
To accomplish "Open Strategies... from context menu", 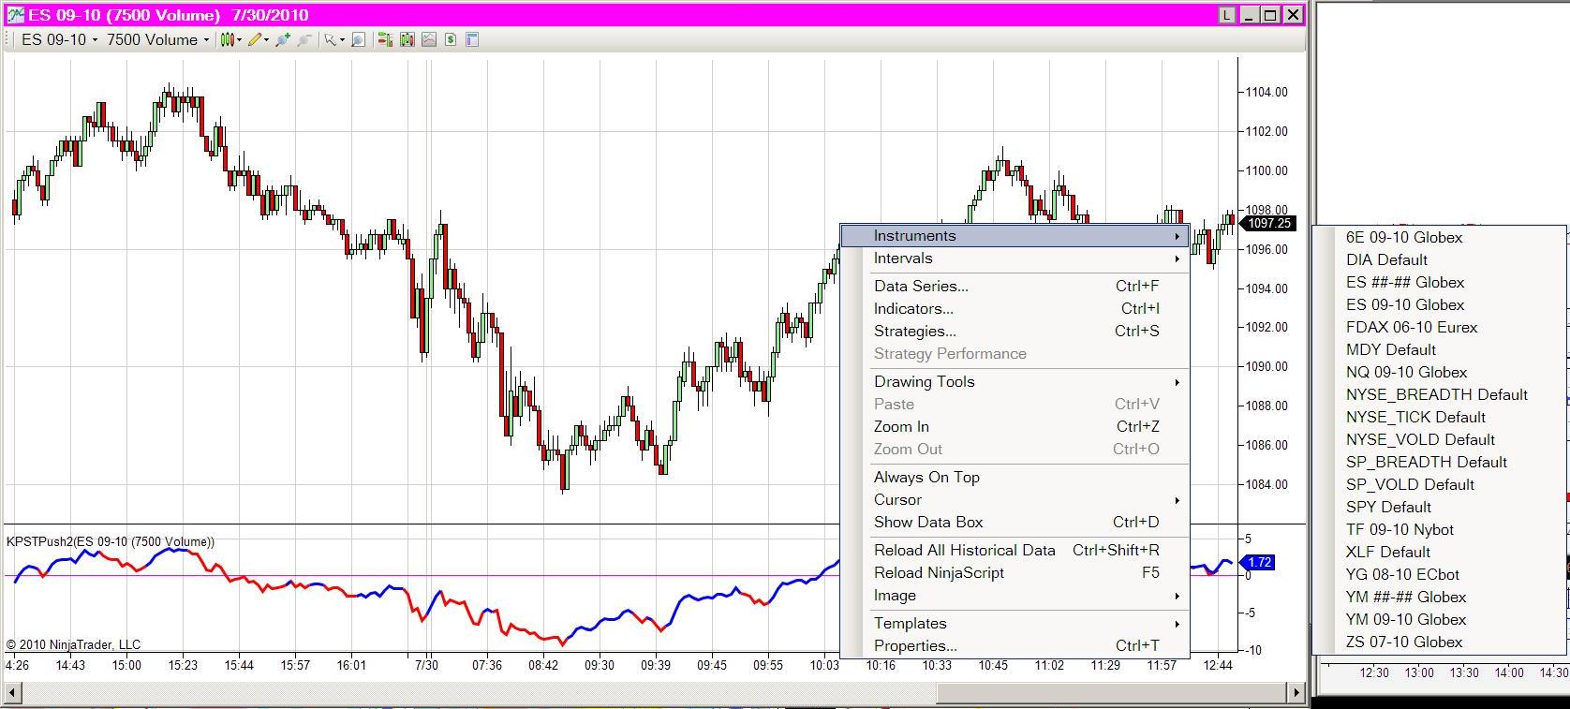I will click(x=1015, y=332).
